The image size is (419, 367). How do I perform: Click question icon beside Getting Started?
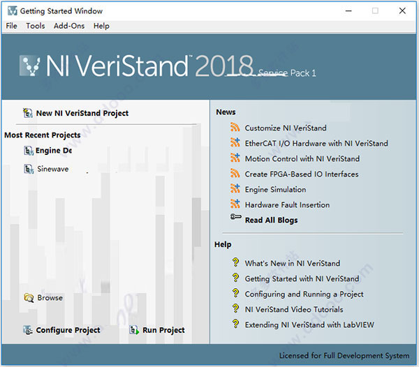235,278
